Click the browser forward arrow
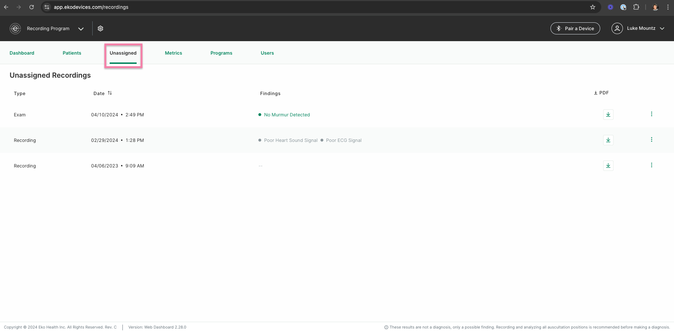Screen dimensions: 674x331 (19, 7)
